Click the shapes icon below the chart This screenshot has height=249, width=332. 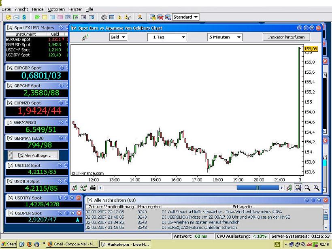click(x=84, y=187)
